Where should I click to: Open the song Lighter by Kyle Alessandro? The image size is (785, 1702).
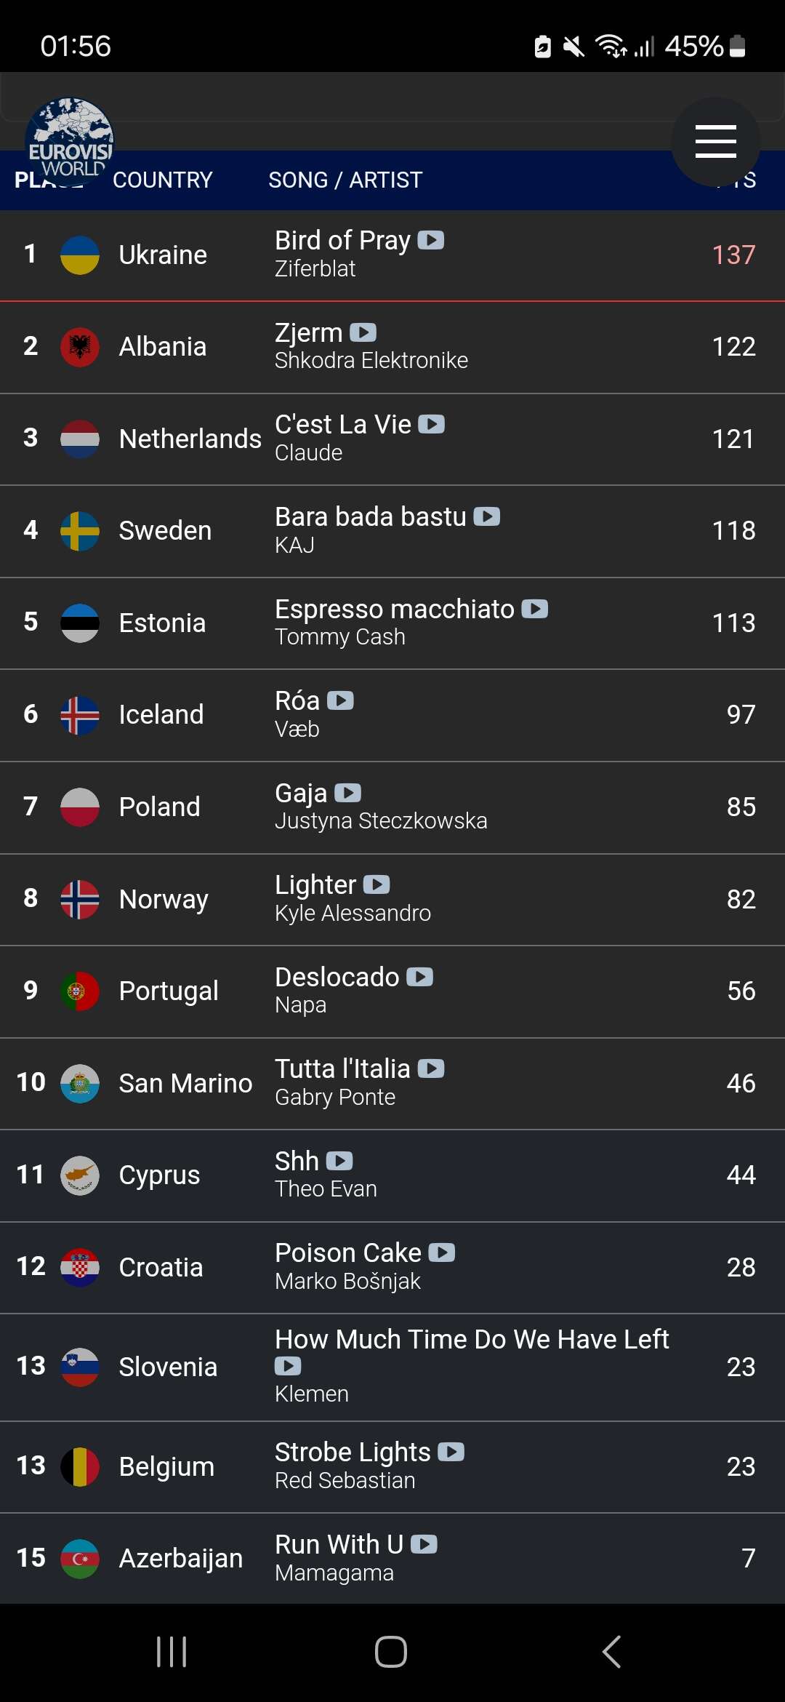(x=315, y=885)
